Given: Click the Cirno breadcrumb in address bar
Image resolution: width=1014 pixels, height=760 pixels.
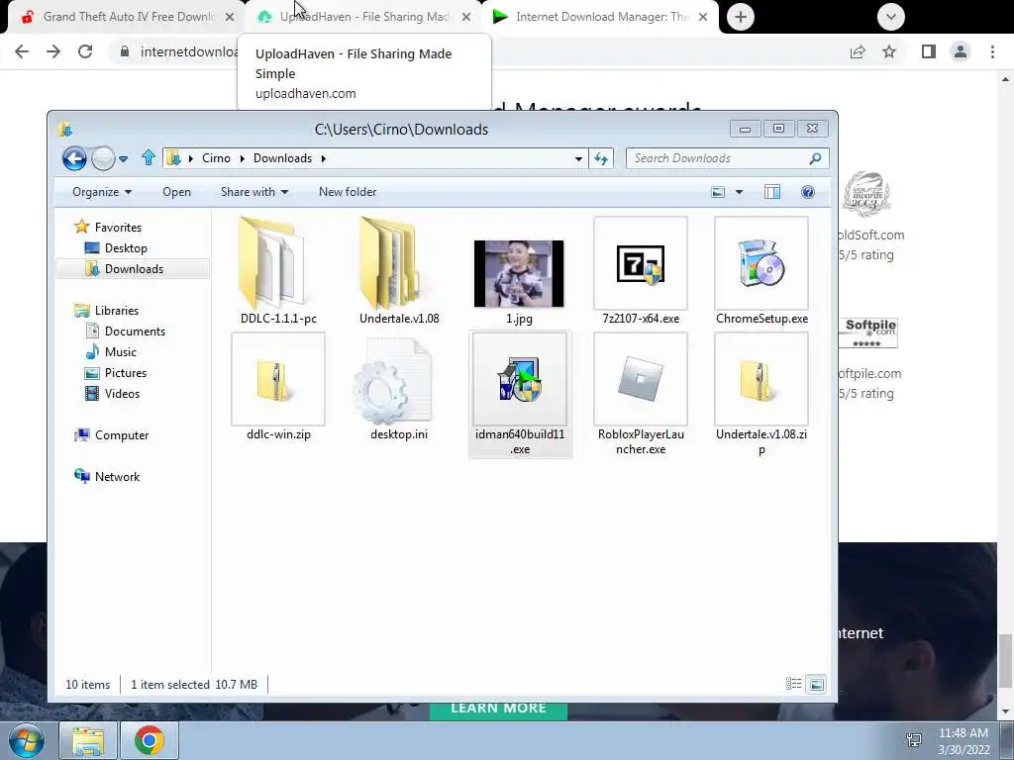Looking at the screenshot, I should [x=216, y=158].
